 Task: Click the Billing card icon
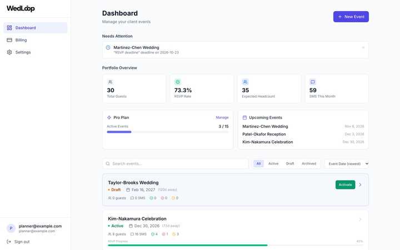click(9, 40)
